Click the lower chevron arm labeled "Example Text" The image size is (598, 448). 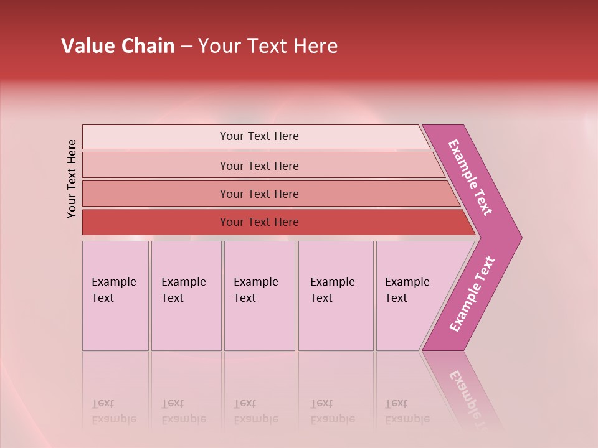(472, 294)
